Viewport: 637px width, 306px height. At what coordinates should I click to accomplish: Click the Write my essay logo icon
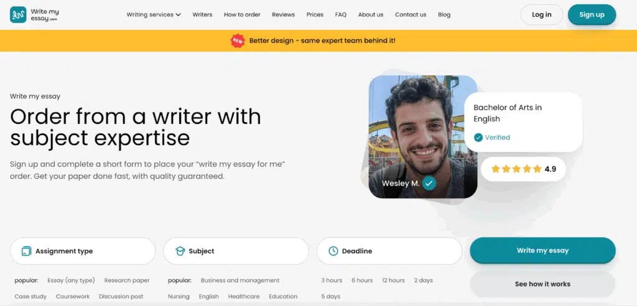click(x=18, y=15)
